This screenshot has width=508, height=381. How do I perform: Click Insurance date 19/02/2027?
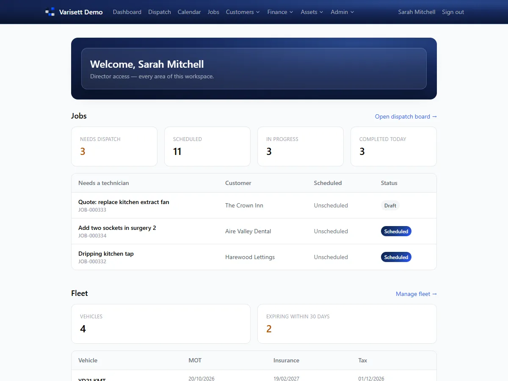click(x=286, y=378)
